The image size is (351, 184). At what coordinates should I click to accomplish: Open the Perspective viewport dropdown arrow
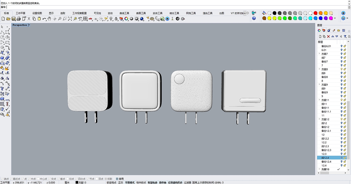[x=29, y=25]
